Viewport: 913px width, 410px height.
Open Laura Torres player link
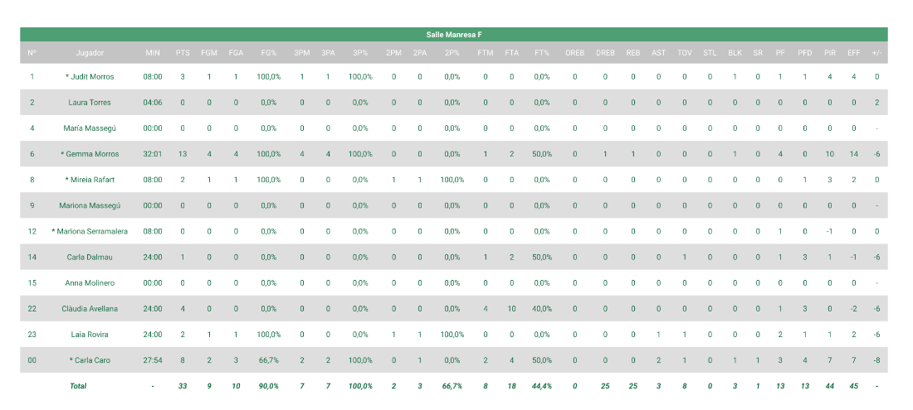pos(90,103)
